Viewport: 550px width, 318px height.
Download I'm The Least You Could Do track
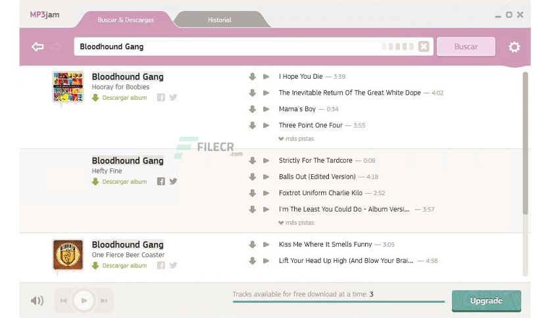252,209
